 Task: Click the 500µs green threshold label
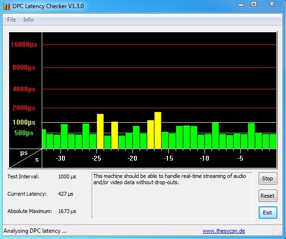24,133
